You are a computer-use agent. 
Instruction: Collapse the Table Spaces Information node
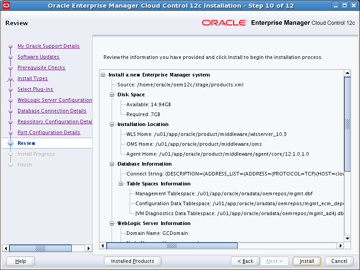point(121,184)
